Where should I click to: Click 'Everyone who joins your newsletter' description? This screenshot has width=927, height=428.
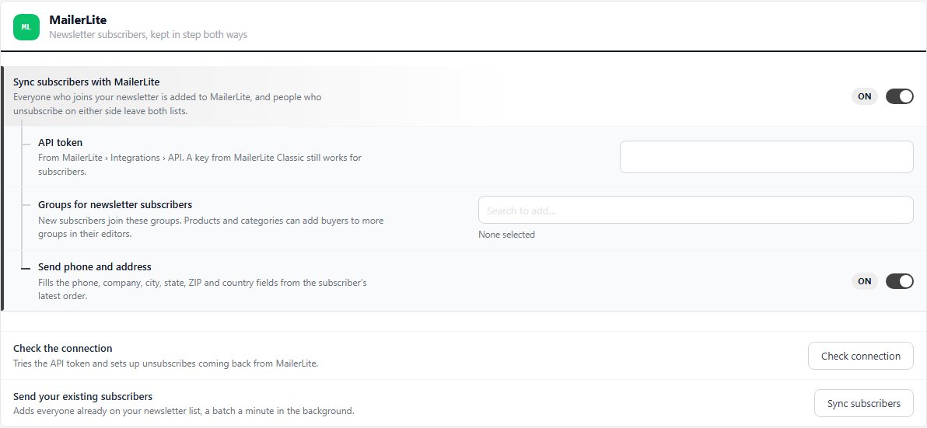tap(167, 103)
